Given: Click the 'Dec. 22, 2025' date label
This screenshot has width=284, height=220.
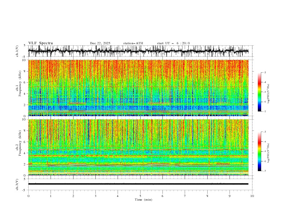Looking at the screenshot, I should pyautogui.click(x=100, y=43).
